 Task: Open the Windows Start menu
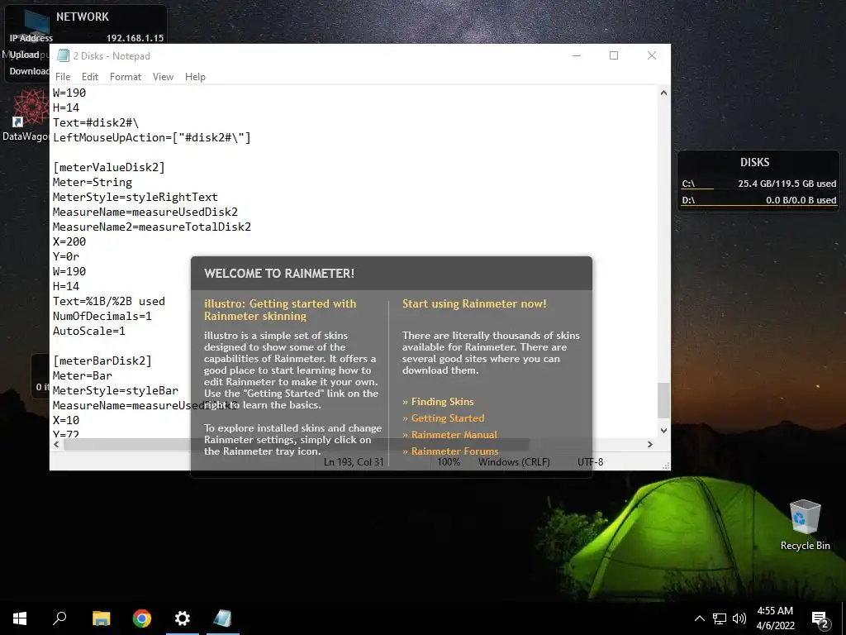point(20,618)
